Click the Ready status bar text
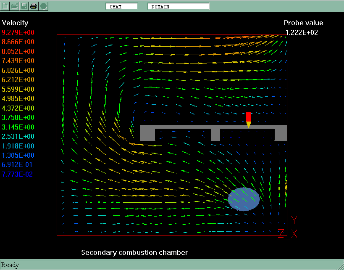The image size is (344, 270). click(10, 265)
